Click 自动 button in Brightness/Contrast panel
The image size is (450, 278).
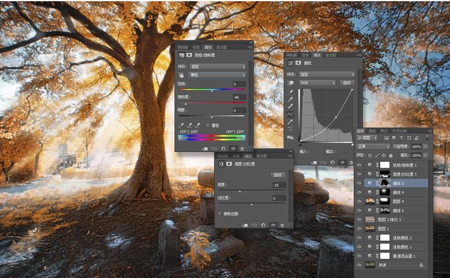click(279, 175)
